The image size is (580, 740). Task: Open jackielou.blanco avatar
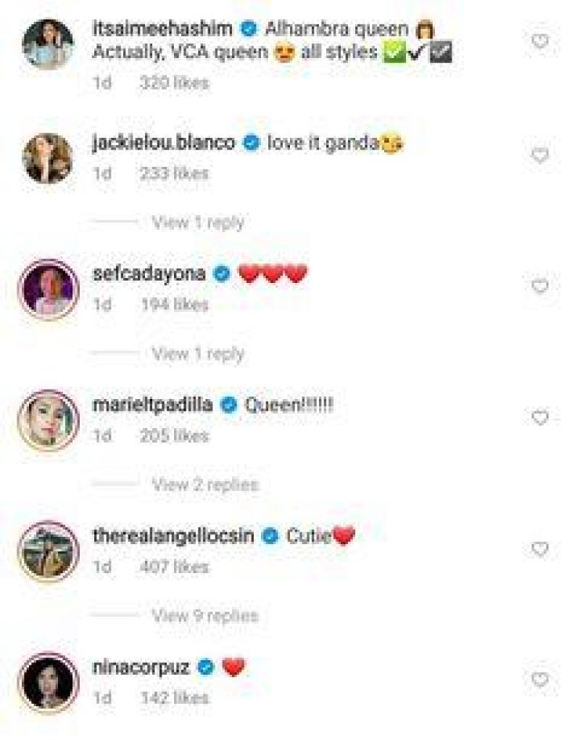48,158
